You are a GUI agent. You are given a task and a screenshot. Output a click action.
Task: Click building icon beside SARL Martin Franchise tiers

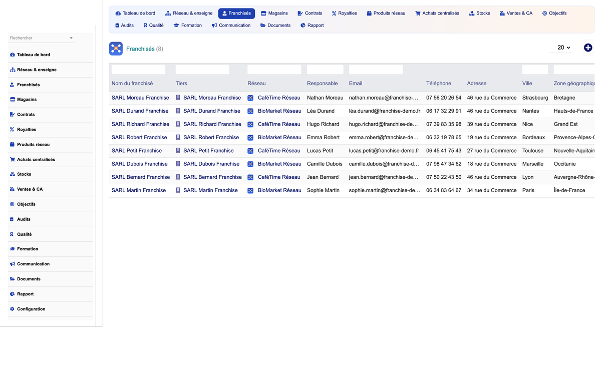(178, 190)
